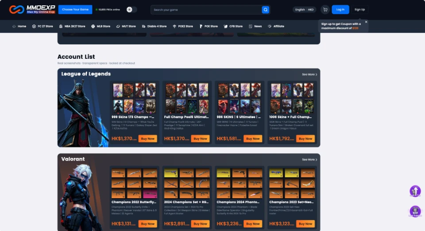This screenshot has width=425, height=231.
Task: Open Champions 2023 Set+Neo weapon thumbnail
Action: pos(292,183)
